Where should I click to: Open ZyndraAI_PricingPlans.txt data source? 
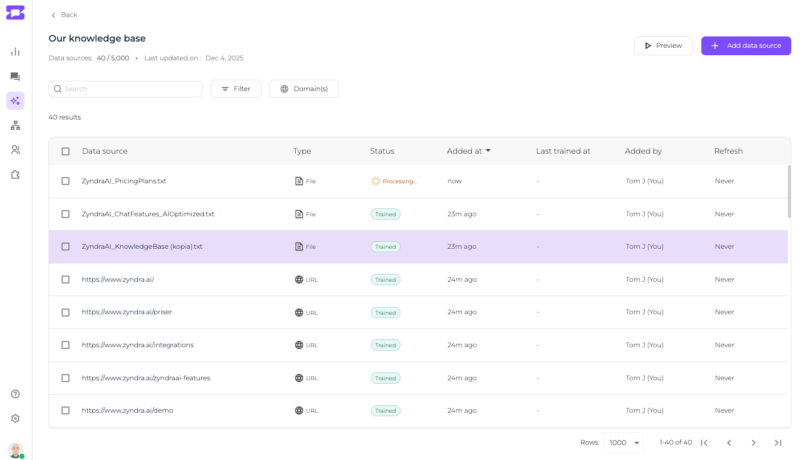click(124, 181)
